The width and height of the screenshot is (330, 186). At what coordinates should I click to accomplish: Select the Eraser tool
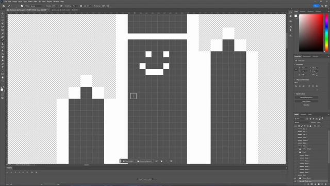coord(3,51)
